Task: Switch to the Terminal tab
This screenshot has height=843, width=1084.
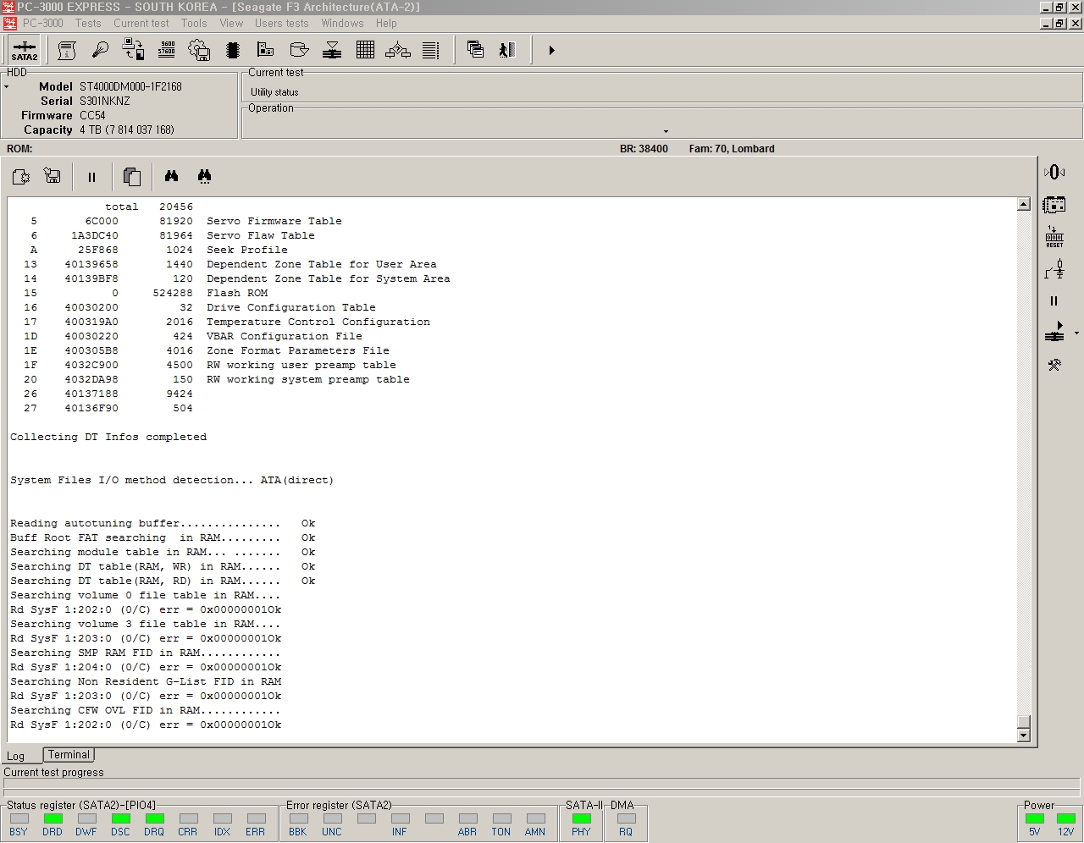Action: 69,754
